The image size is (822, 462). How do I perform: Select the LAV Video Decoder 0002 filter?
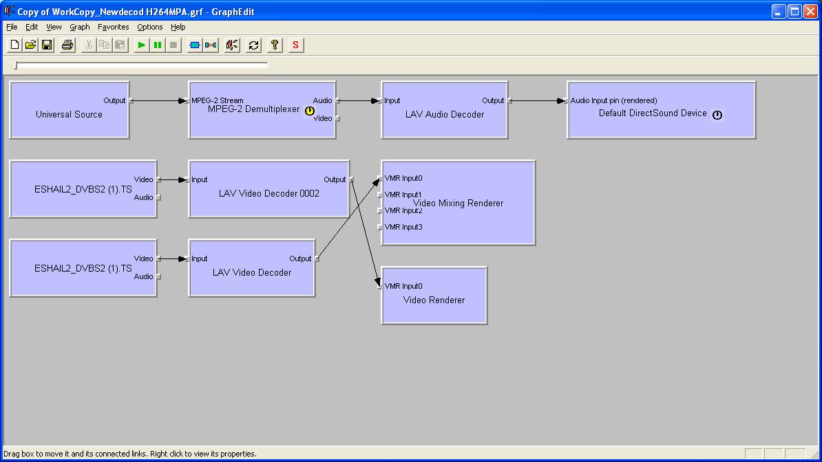(269, 189)
